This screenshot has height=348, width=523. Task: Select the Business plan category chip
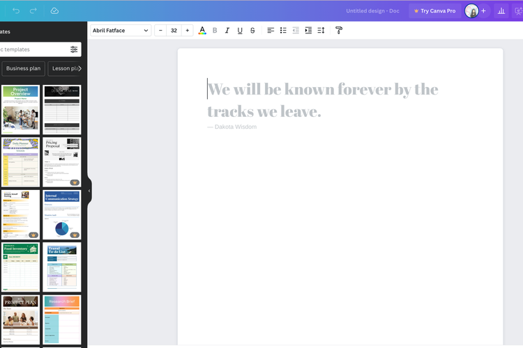pos(23,68)
